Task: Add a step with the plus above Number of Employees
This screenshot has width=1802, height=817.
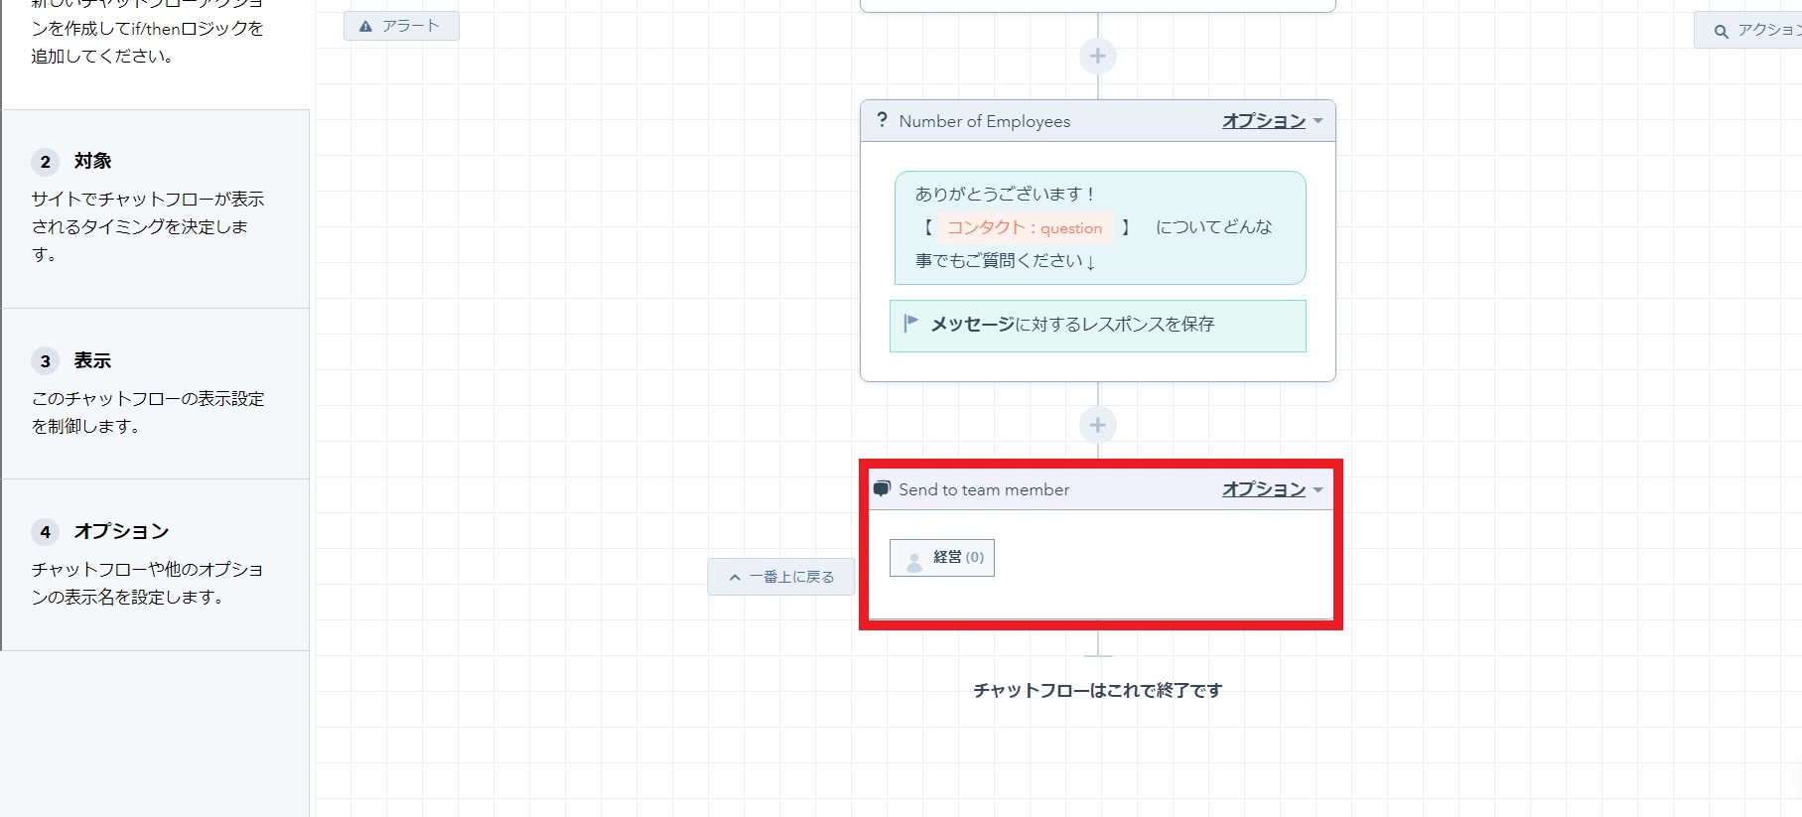Action: coord(1098,56)
